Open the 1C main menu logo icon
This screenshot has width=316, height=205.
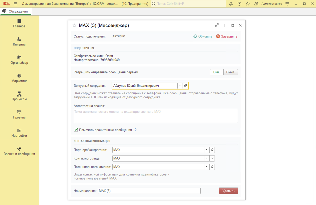[6, 4]
